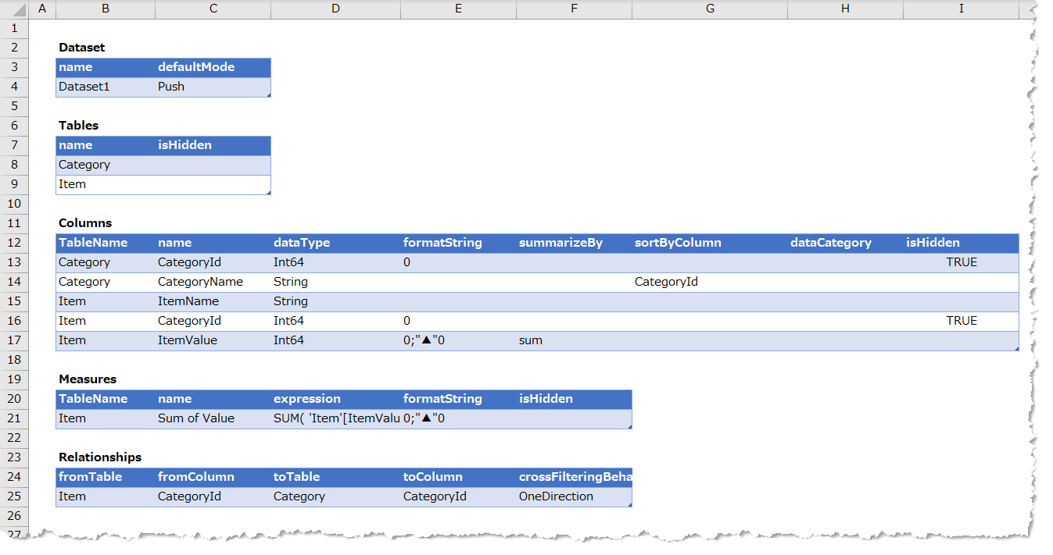Click the OneDirection crossFilteringBehavior cell
Viewport: 1053px width, 555px height.
(x=557, y=496)
